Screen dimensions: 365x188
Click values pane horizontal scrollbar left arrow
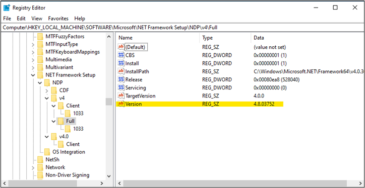click(119, 183)
